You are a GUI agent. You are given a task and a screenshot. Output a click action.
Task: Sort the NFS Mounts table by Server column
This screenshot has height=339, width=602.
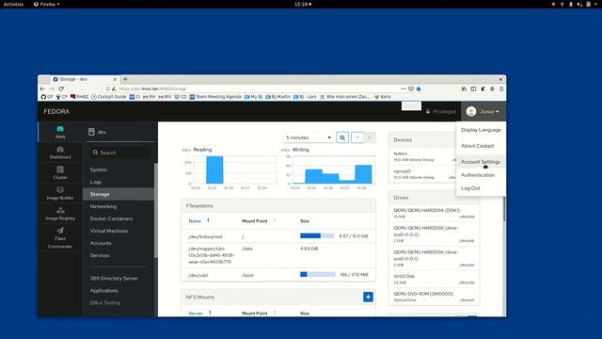[x=196, y=314]
